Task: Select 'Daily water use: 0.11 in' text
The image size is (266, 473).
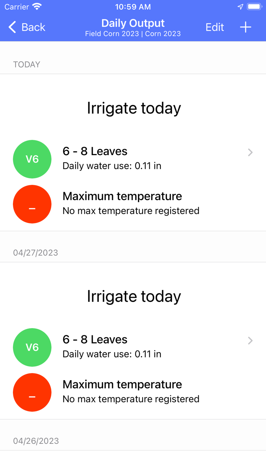Action: (x=112, y=166)
